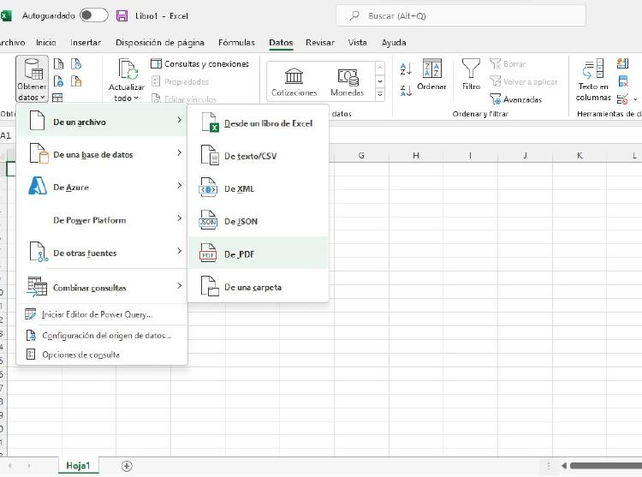The height and width of the screenshot is (477, 642).
Task: Switch to Disposición de página tab
Action: (x=160, y=43)
